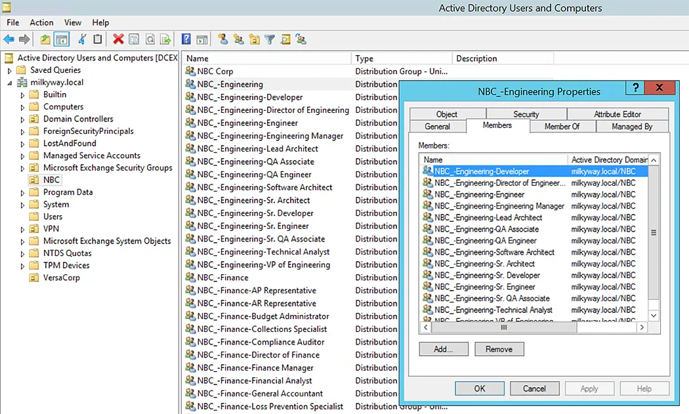Switch to the Member Of tab
689x414 pixels.
[562, 127]
